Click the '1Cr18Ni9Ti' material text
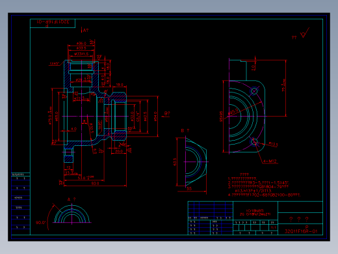338x254 pixels. [255, 211]
